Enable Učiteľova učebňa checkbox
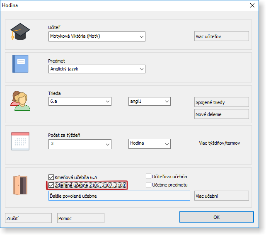The height and width of the screenshot is (235, 266). (149, 177)
